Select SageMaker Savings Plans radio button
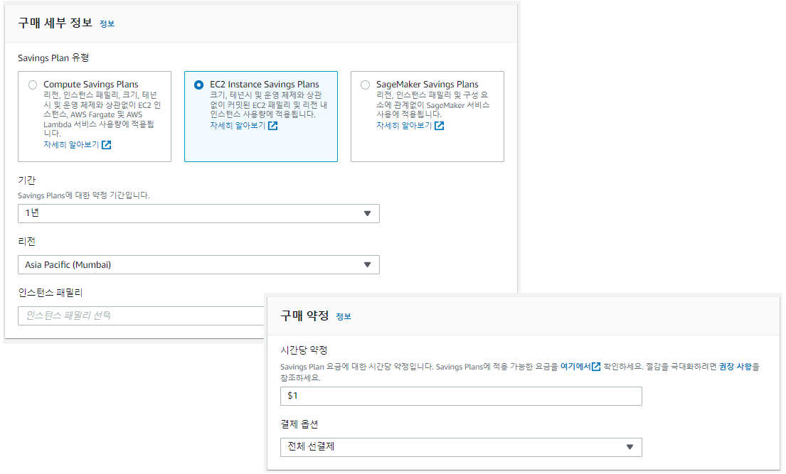The width and height of the screenshot is (786, 474). click(366, 85)
